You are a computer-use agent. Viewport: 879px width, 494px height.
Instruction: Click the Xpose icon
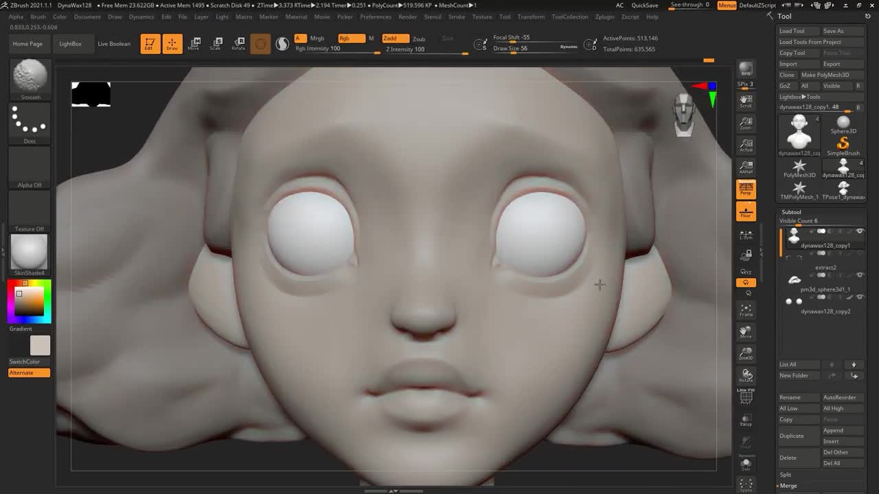746,485
